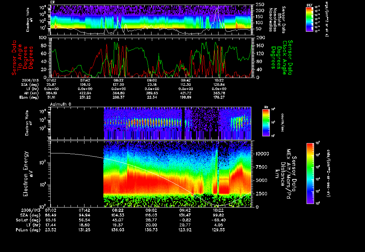Click Alt value 384.19
Image resolution: width=365 pixels, height=252 pixels.
(51, 93)
